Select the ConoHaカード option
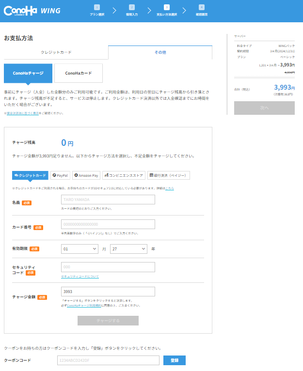Screen dimensions: 303x371 (x=79, y=73)
